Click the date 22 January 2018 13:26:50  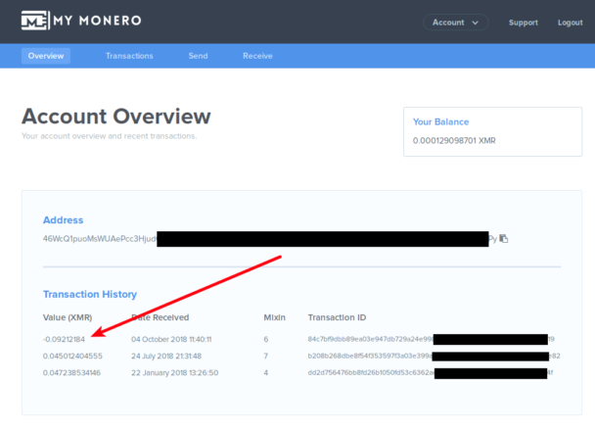pos(175,373)
